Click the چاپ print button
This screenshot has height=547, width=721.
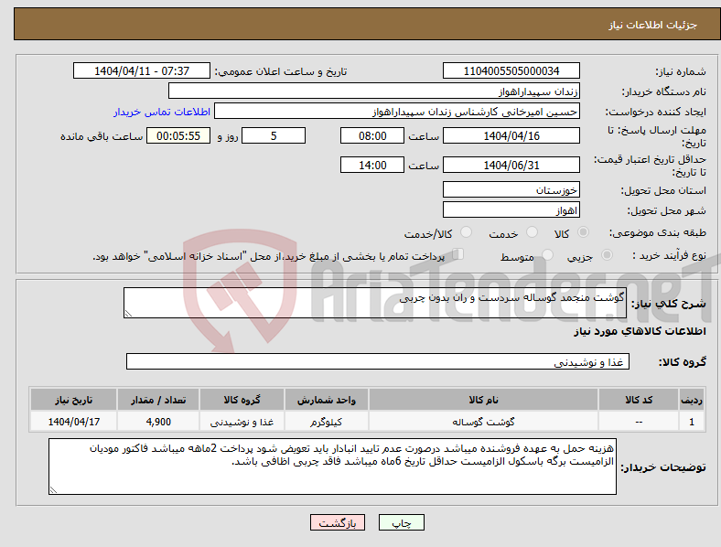[x=402, y=522]
